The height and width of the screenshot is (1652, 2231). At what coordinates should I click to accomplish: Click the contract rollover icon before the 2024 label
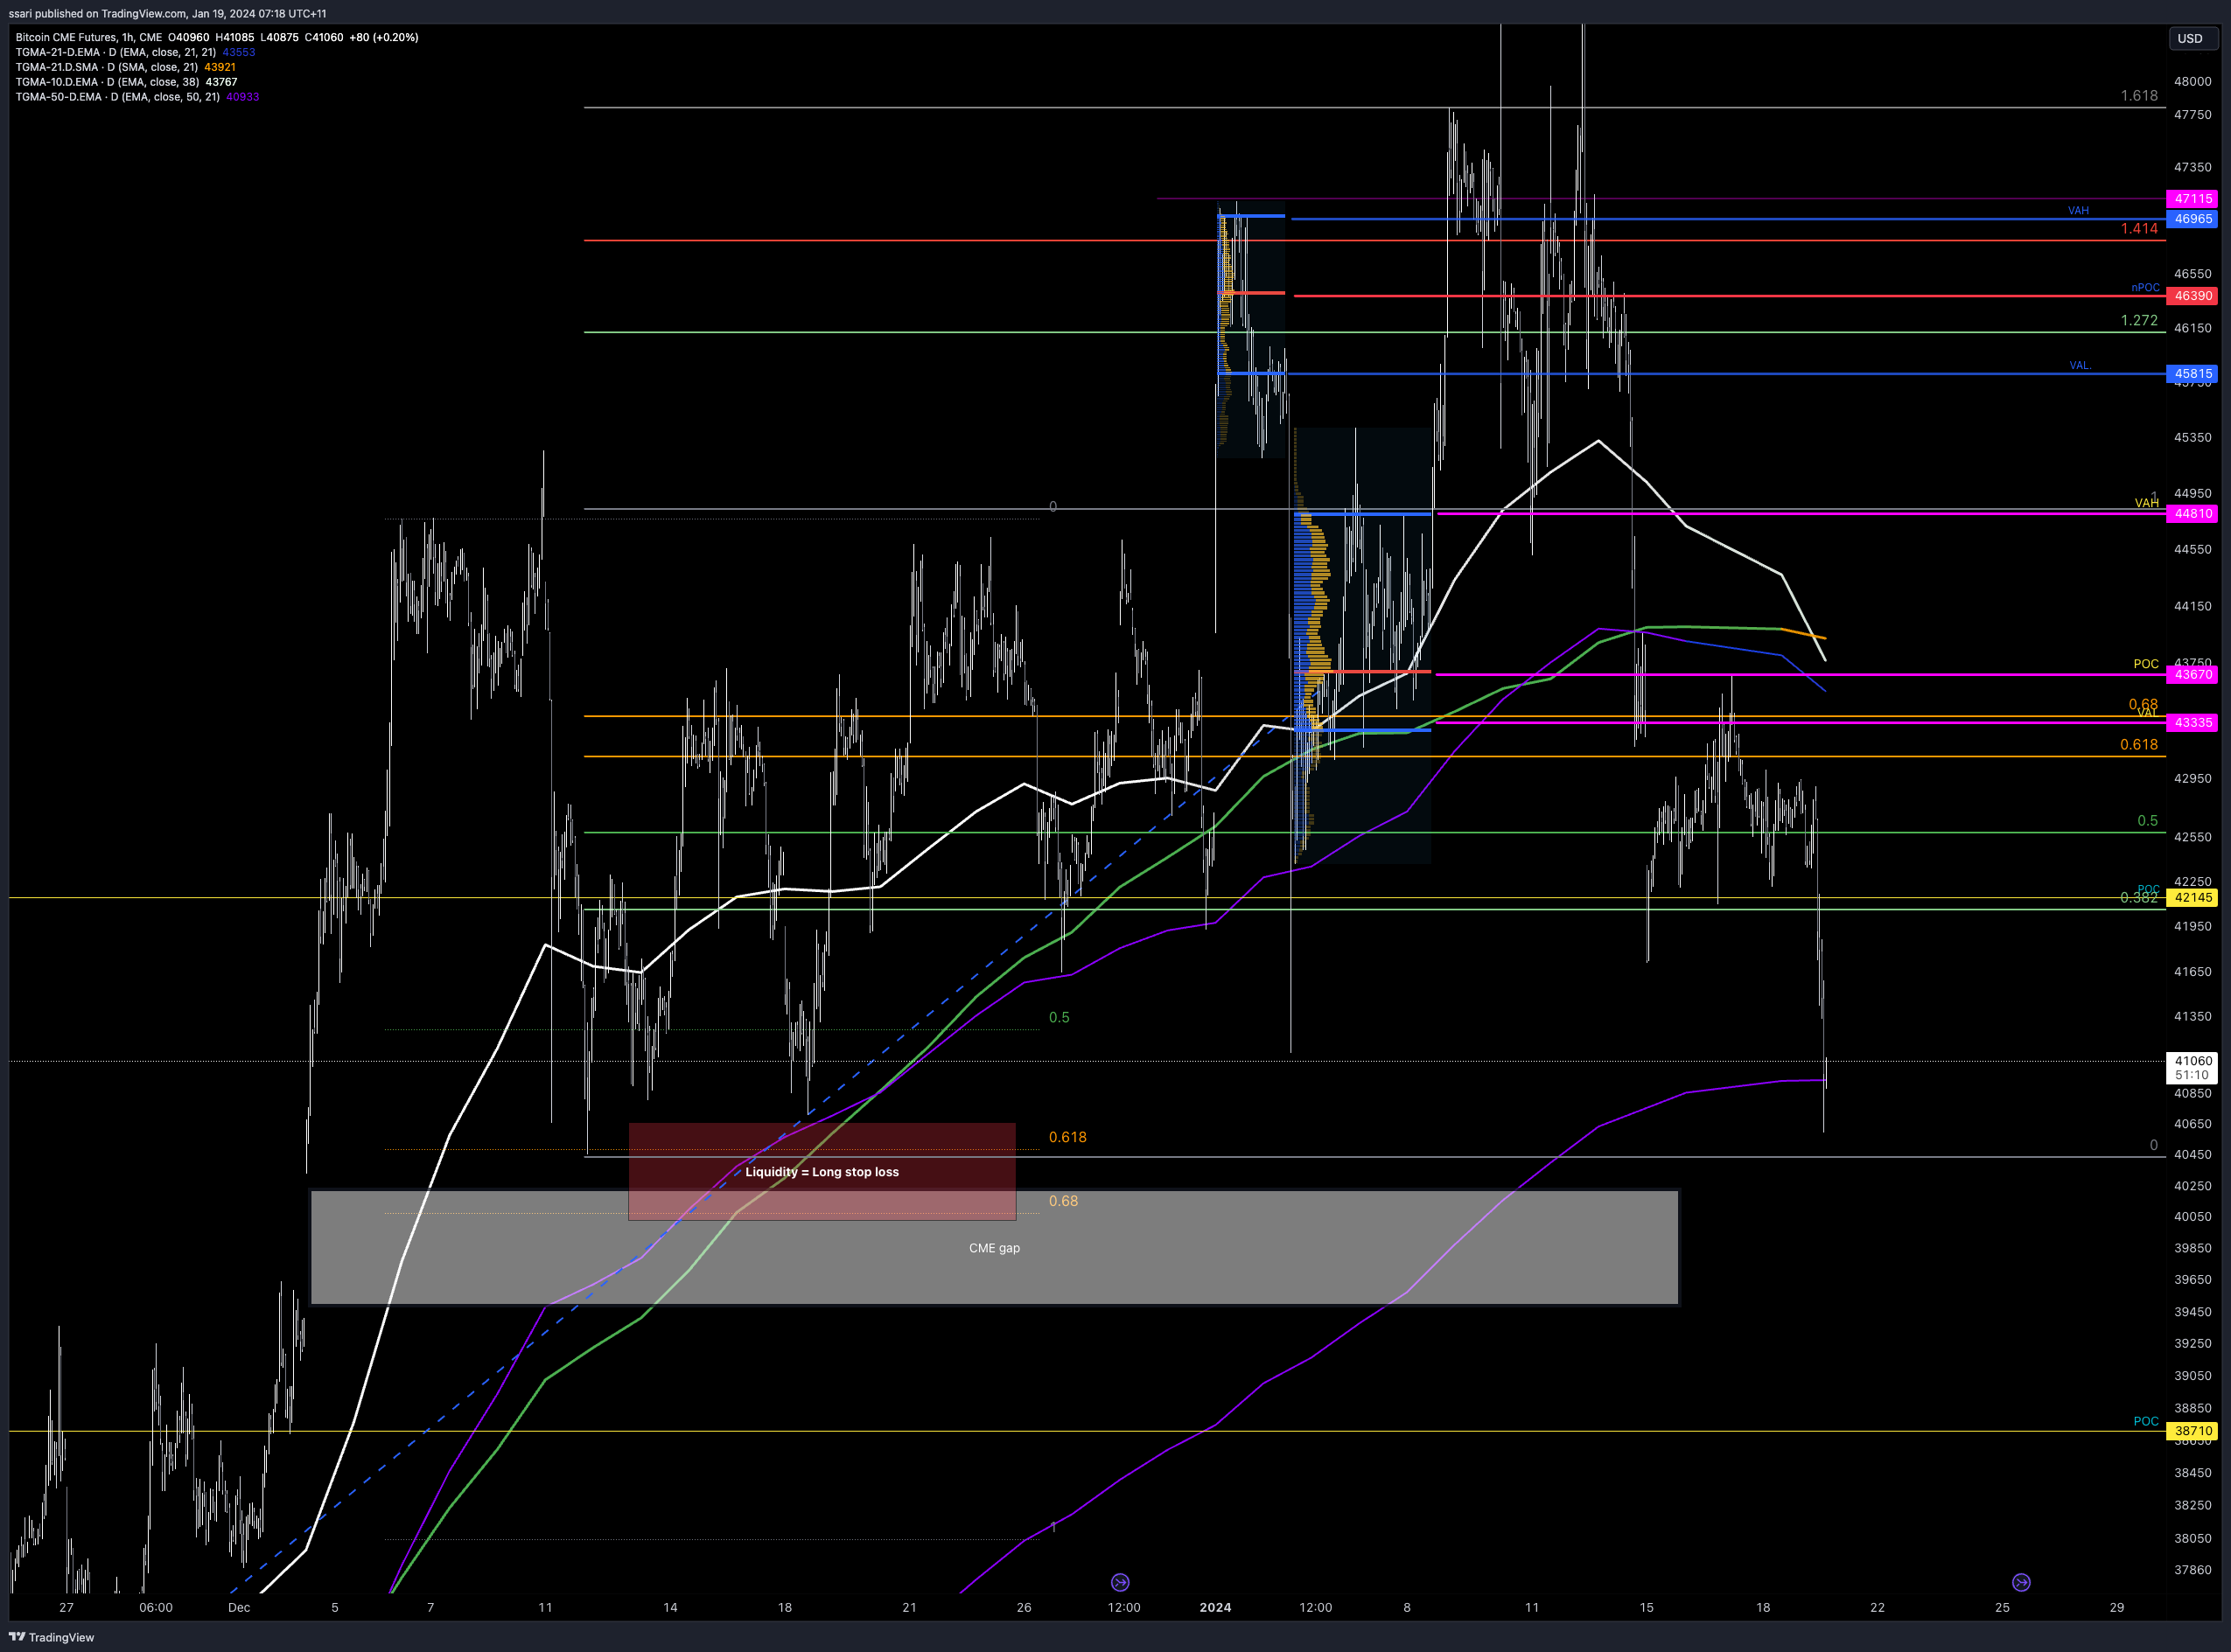(x=1121, y=1582)
